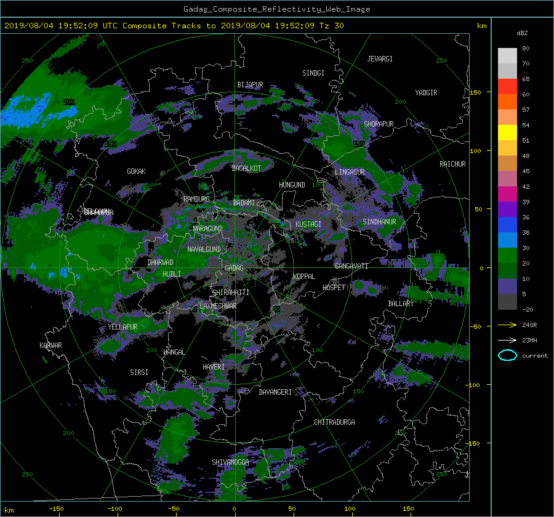Pick the bright green 30 dBZ legend swatch
The image size is (554, 517).
pos(507,256)
